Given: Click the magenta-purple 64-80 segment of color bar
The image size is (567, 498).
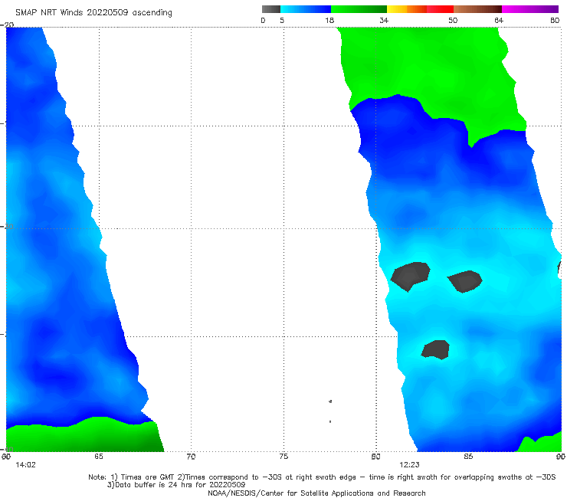Looking at the screenshot, I should click(530, 9).
